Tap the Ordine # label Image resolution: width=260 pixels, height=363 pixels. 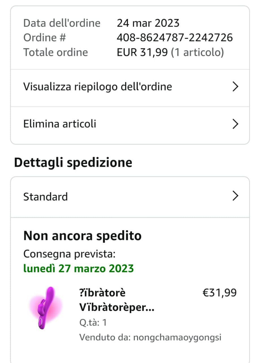tap(44, 38)
